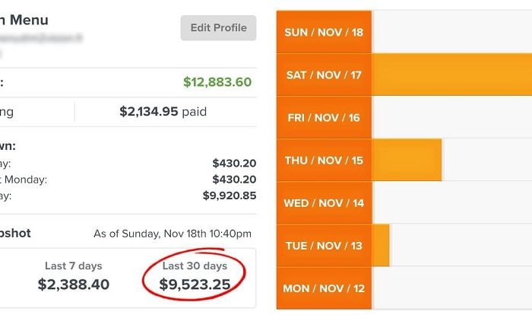
Task: Click the $2,388.40 weekly total
Action: (x=73, y=284)
